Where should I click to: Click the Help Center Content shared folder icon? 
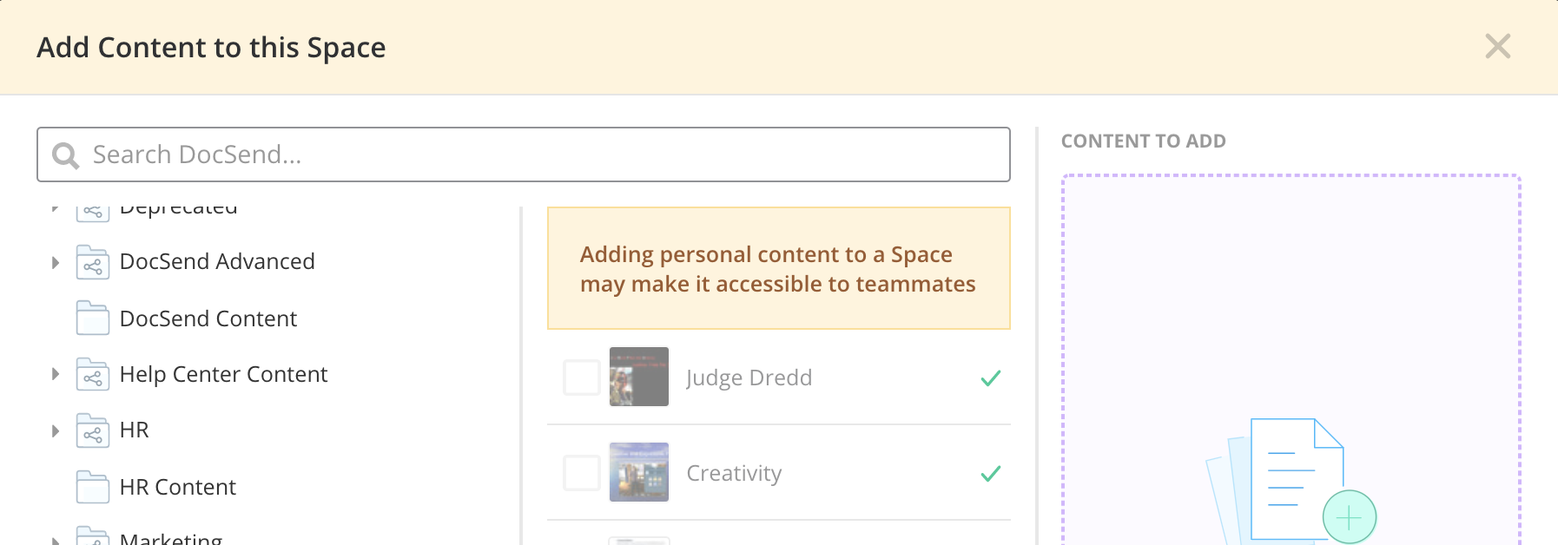[x=93, y=375]
